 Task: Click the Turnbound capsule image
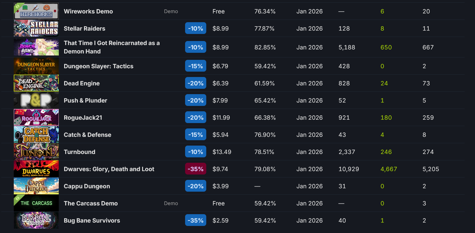36,152
